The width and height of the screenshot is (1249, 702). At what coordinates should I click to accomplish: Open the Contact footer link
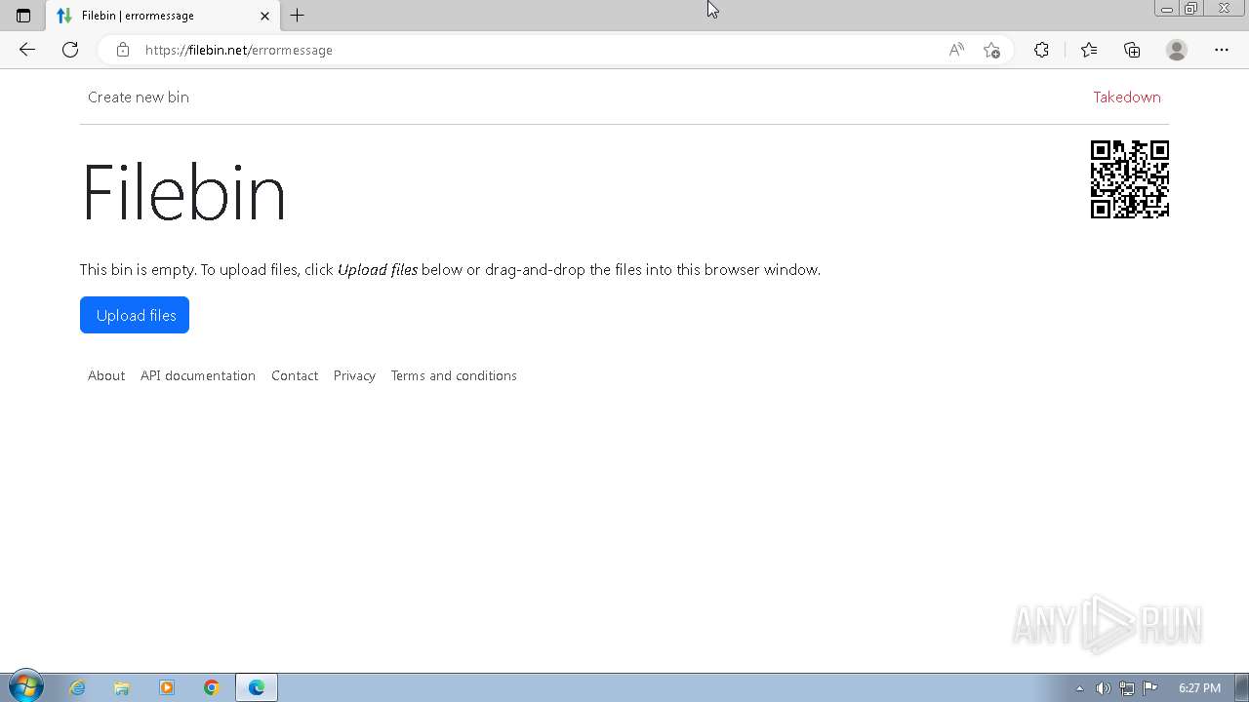(x=295, y=375)
